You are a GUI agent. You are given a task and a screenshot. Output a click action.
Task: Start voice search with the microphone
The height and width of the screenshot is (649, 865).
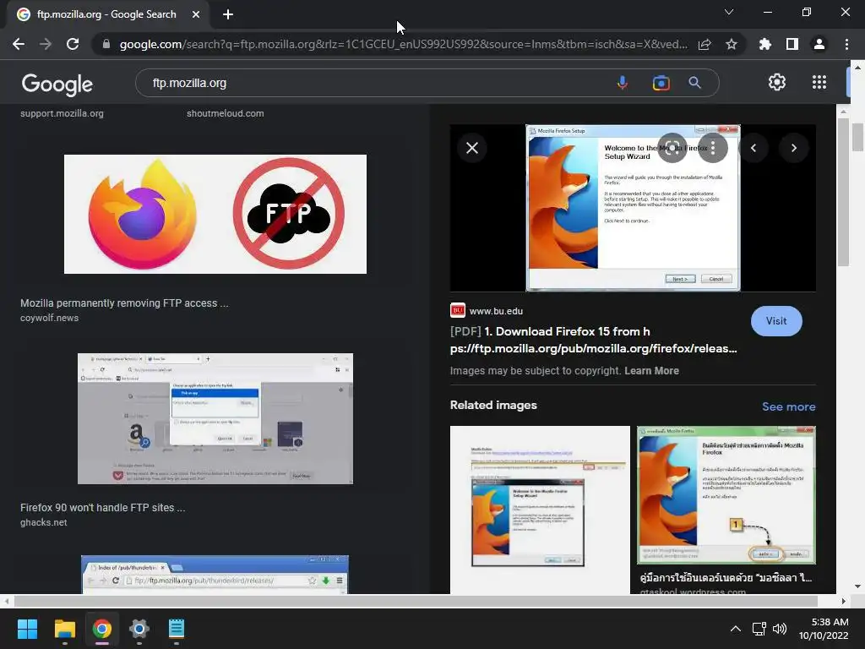tap(622, 83)
